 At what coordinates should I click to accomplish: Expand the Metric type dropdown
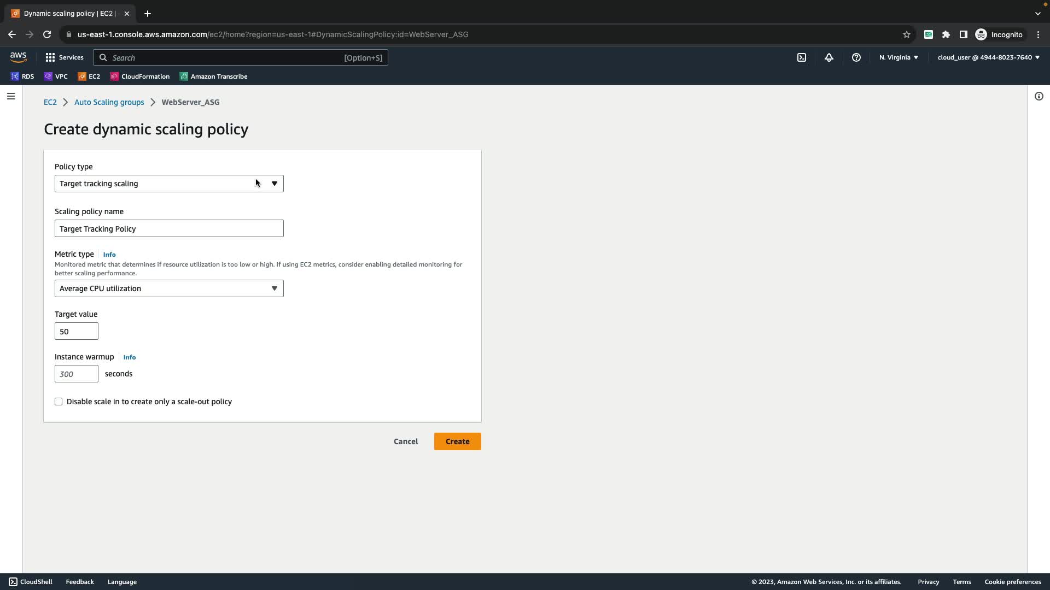169,288
